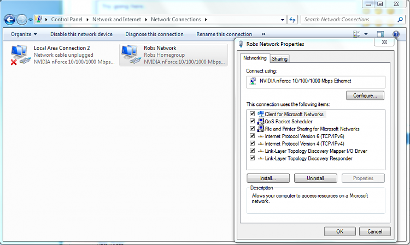This screenshot has height=245, width=410.
Task: Open view options dropdown arrow
Action: [x=366, y=34]
